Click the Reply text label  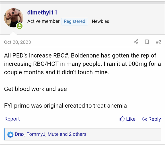154,119
